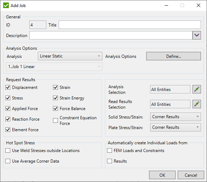Toggle Strain Energy checkbox
This screenshot has height=182, width=207.
point(55,98)
